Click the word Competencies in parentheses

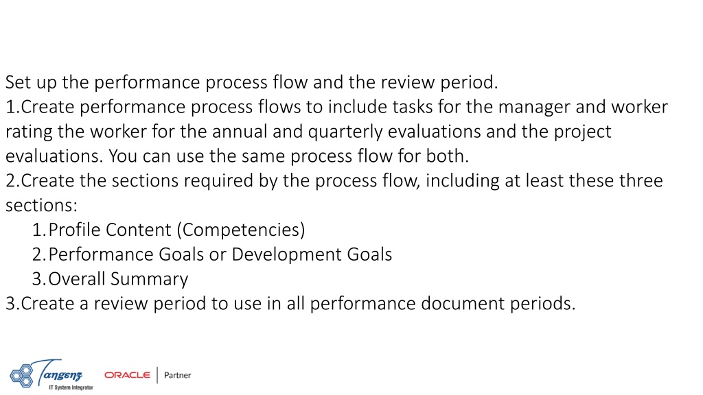click(x=241, y=230)
